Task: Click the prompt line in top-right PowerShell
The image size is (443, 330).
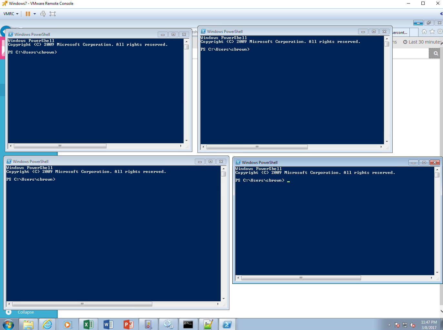Action: [x=225, y=49]
